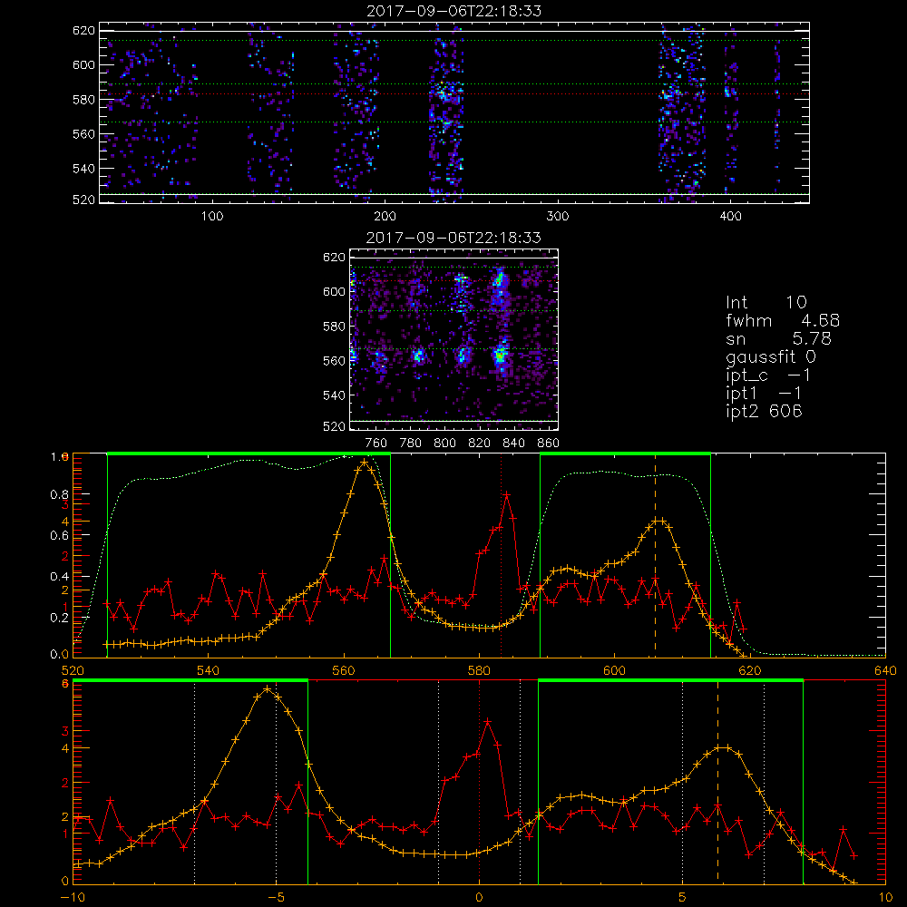Click y-axis tick label 0.2
907x907 pixels.
coord(60,618)
